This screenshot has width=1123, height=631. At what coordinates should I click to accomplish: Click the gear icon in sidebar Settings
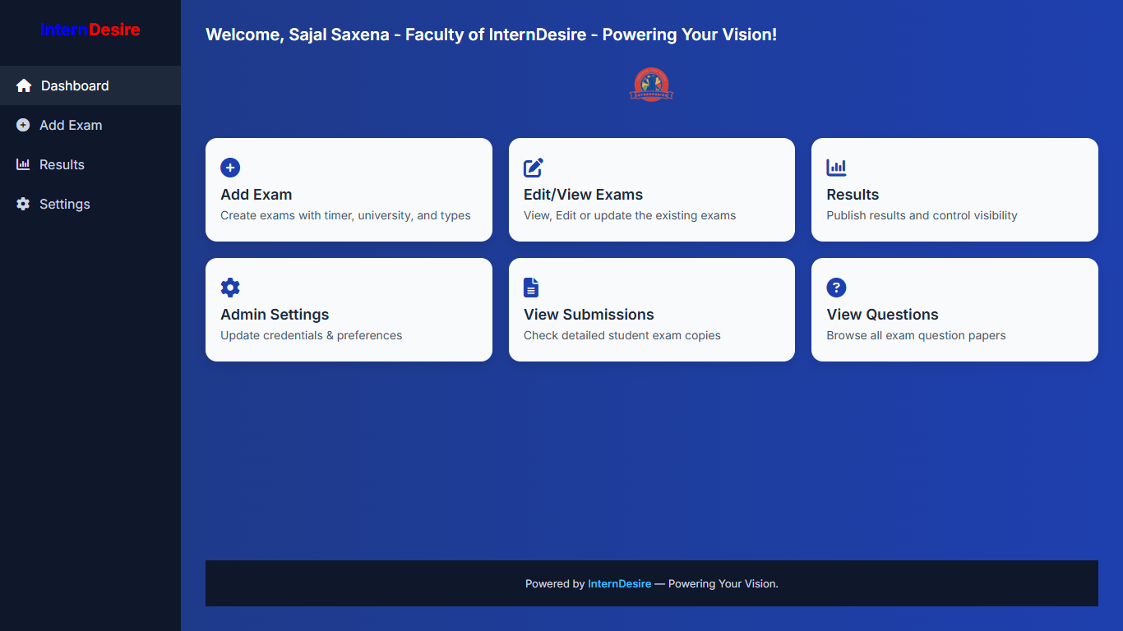point(23,204)
